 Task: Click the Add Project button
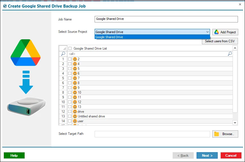225,32
